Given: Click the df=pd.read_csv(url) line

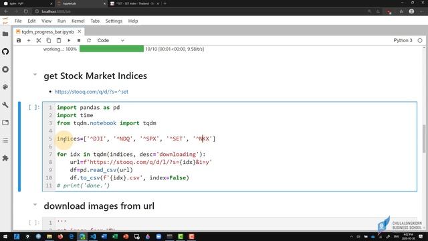Looking at the screenshot, I should [x=101, y=170].
